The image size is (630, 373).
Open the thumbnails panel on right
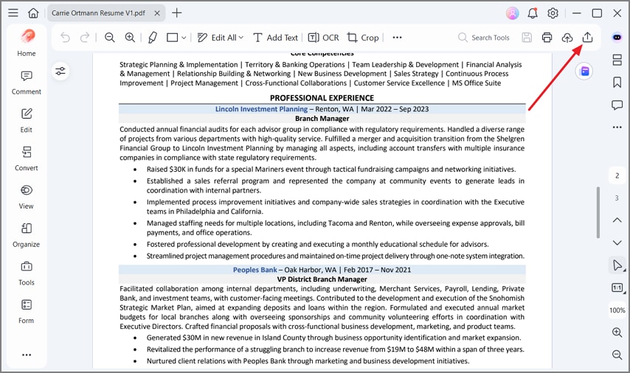617,60
